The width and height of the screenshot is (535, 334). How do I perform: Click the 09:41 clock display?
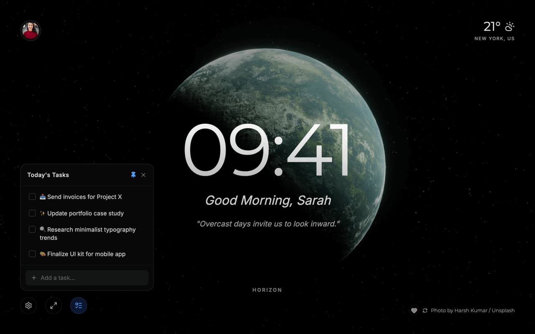[267, 150]
